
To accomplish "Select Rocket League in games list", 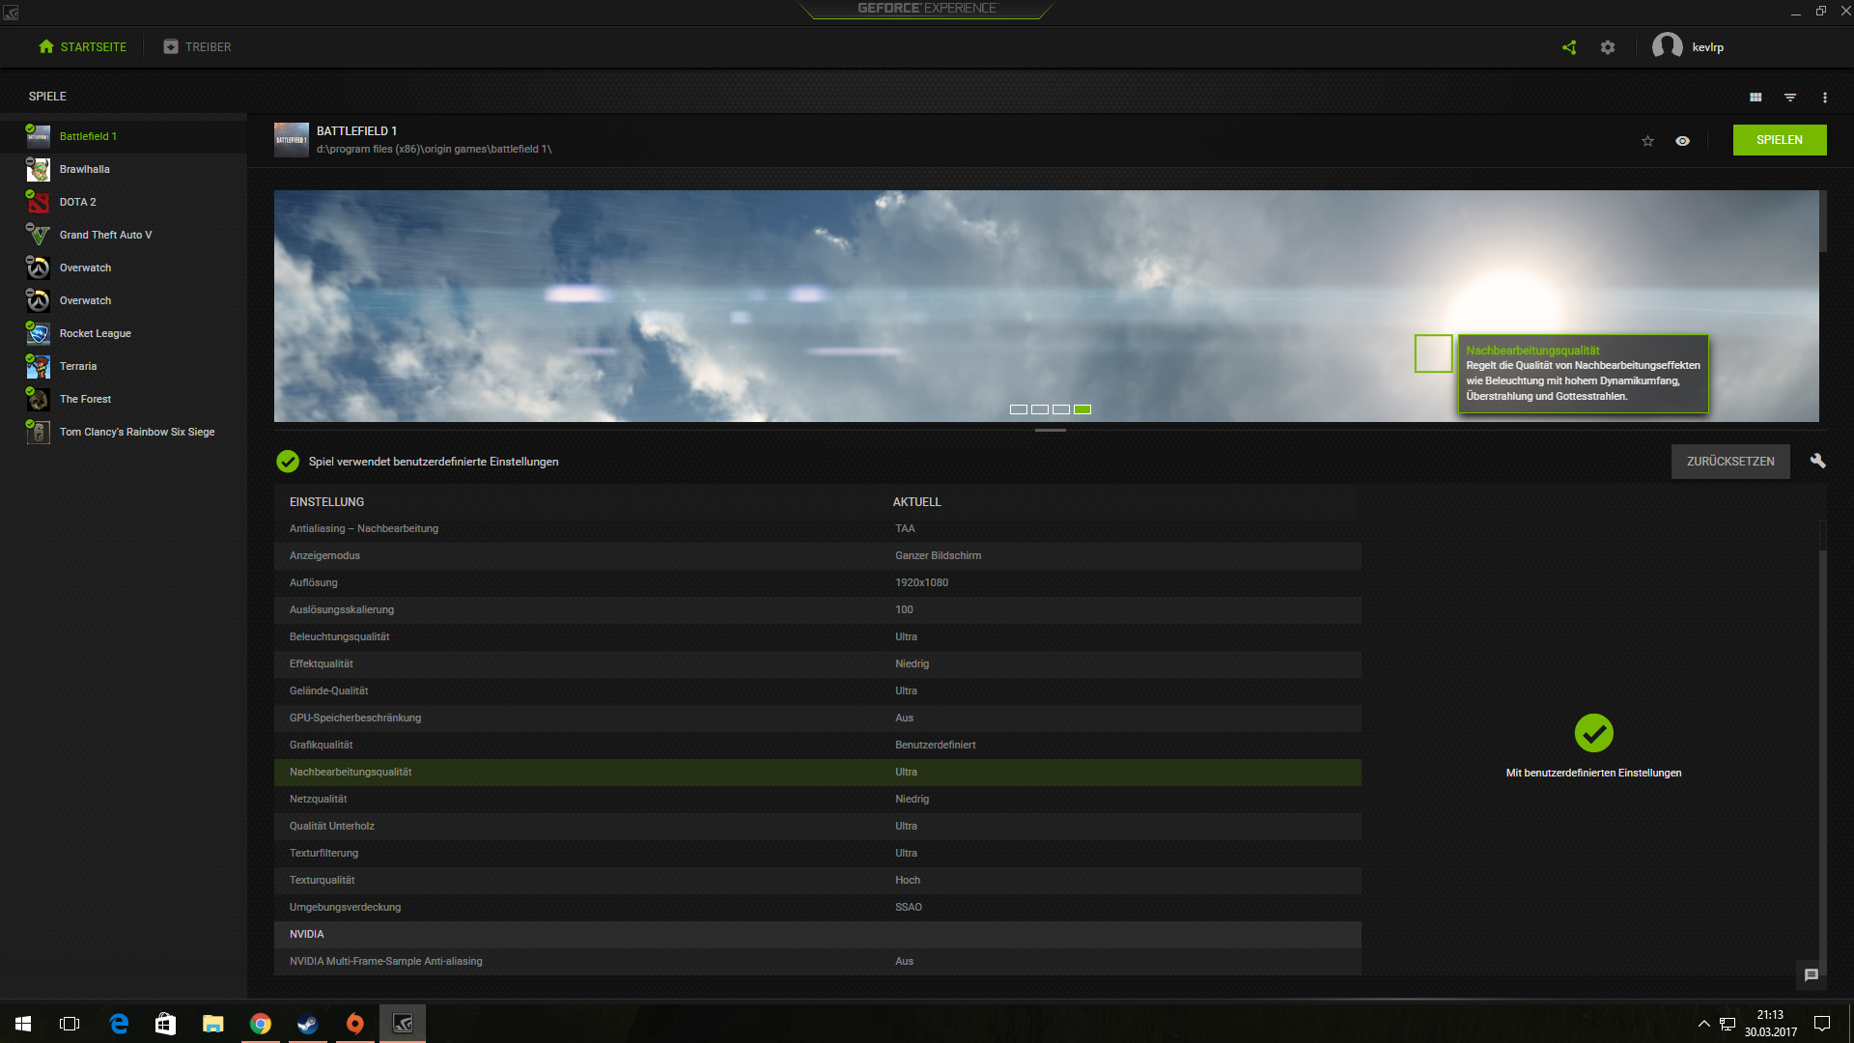I will tap(95, 333).
